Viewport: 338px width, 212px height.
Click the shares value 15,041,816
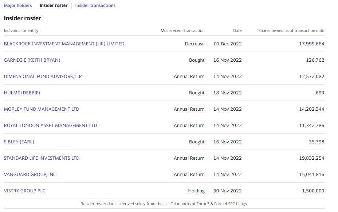pyautogui.click(x=311, y=174)
